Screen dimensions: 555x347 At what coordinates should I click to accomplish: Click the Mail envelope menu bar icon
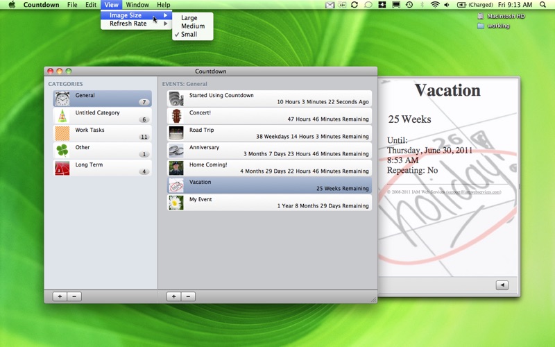pyautogui.click(x=330, y=5)
